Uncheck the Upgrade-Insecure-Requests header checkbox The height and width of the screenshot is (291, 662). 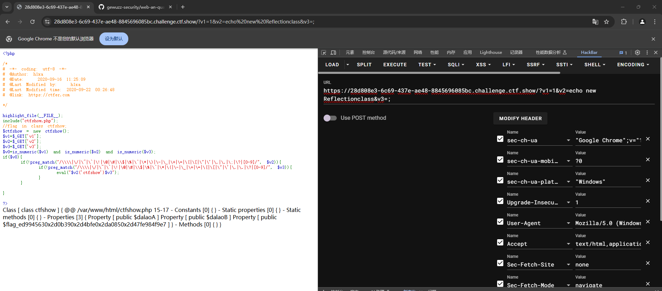(500, 201)
